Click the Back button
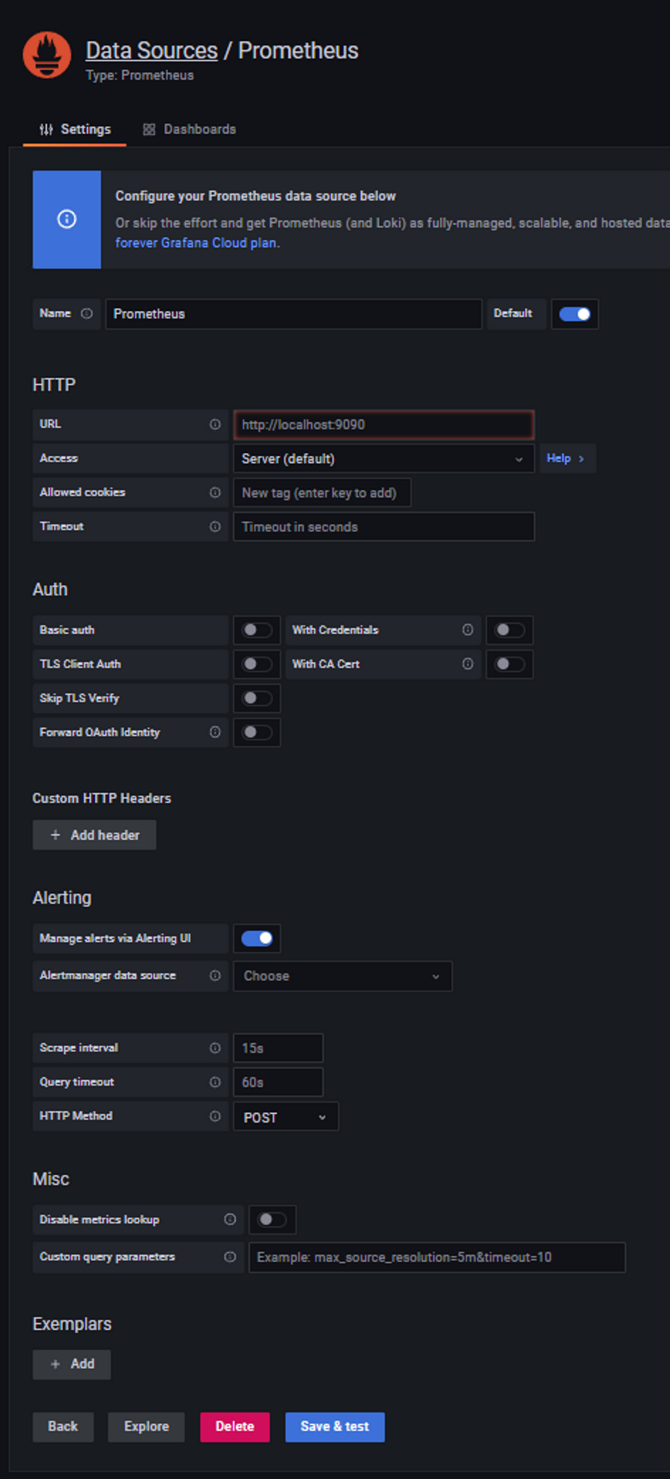This screenshot has width=670, height=1479. [63, 1427]
